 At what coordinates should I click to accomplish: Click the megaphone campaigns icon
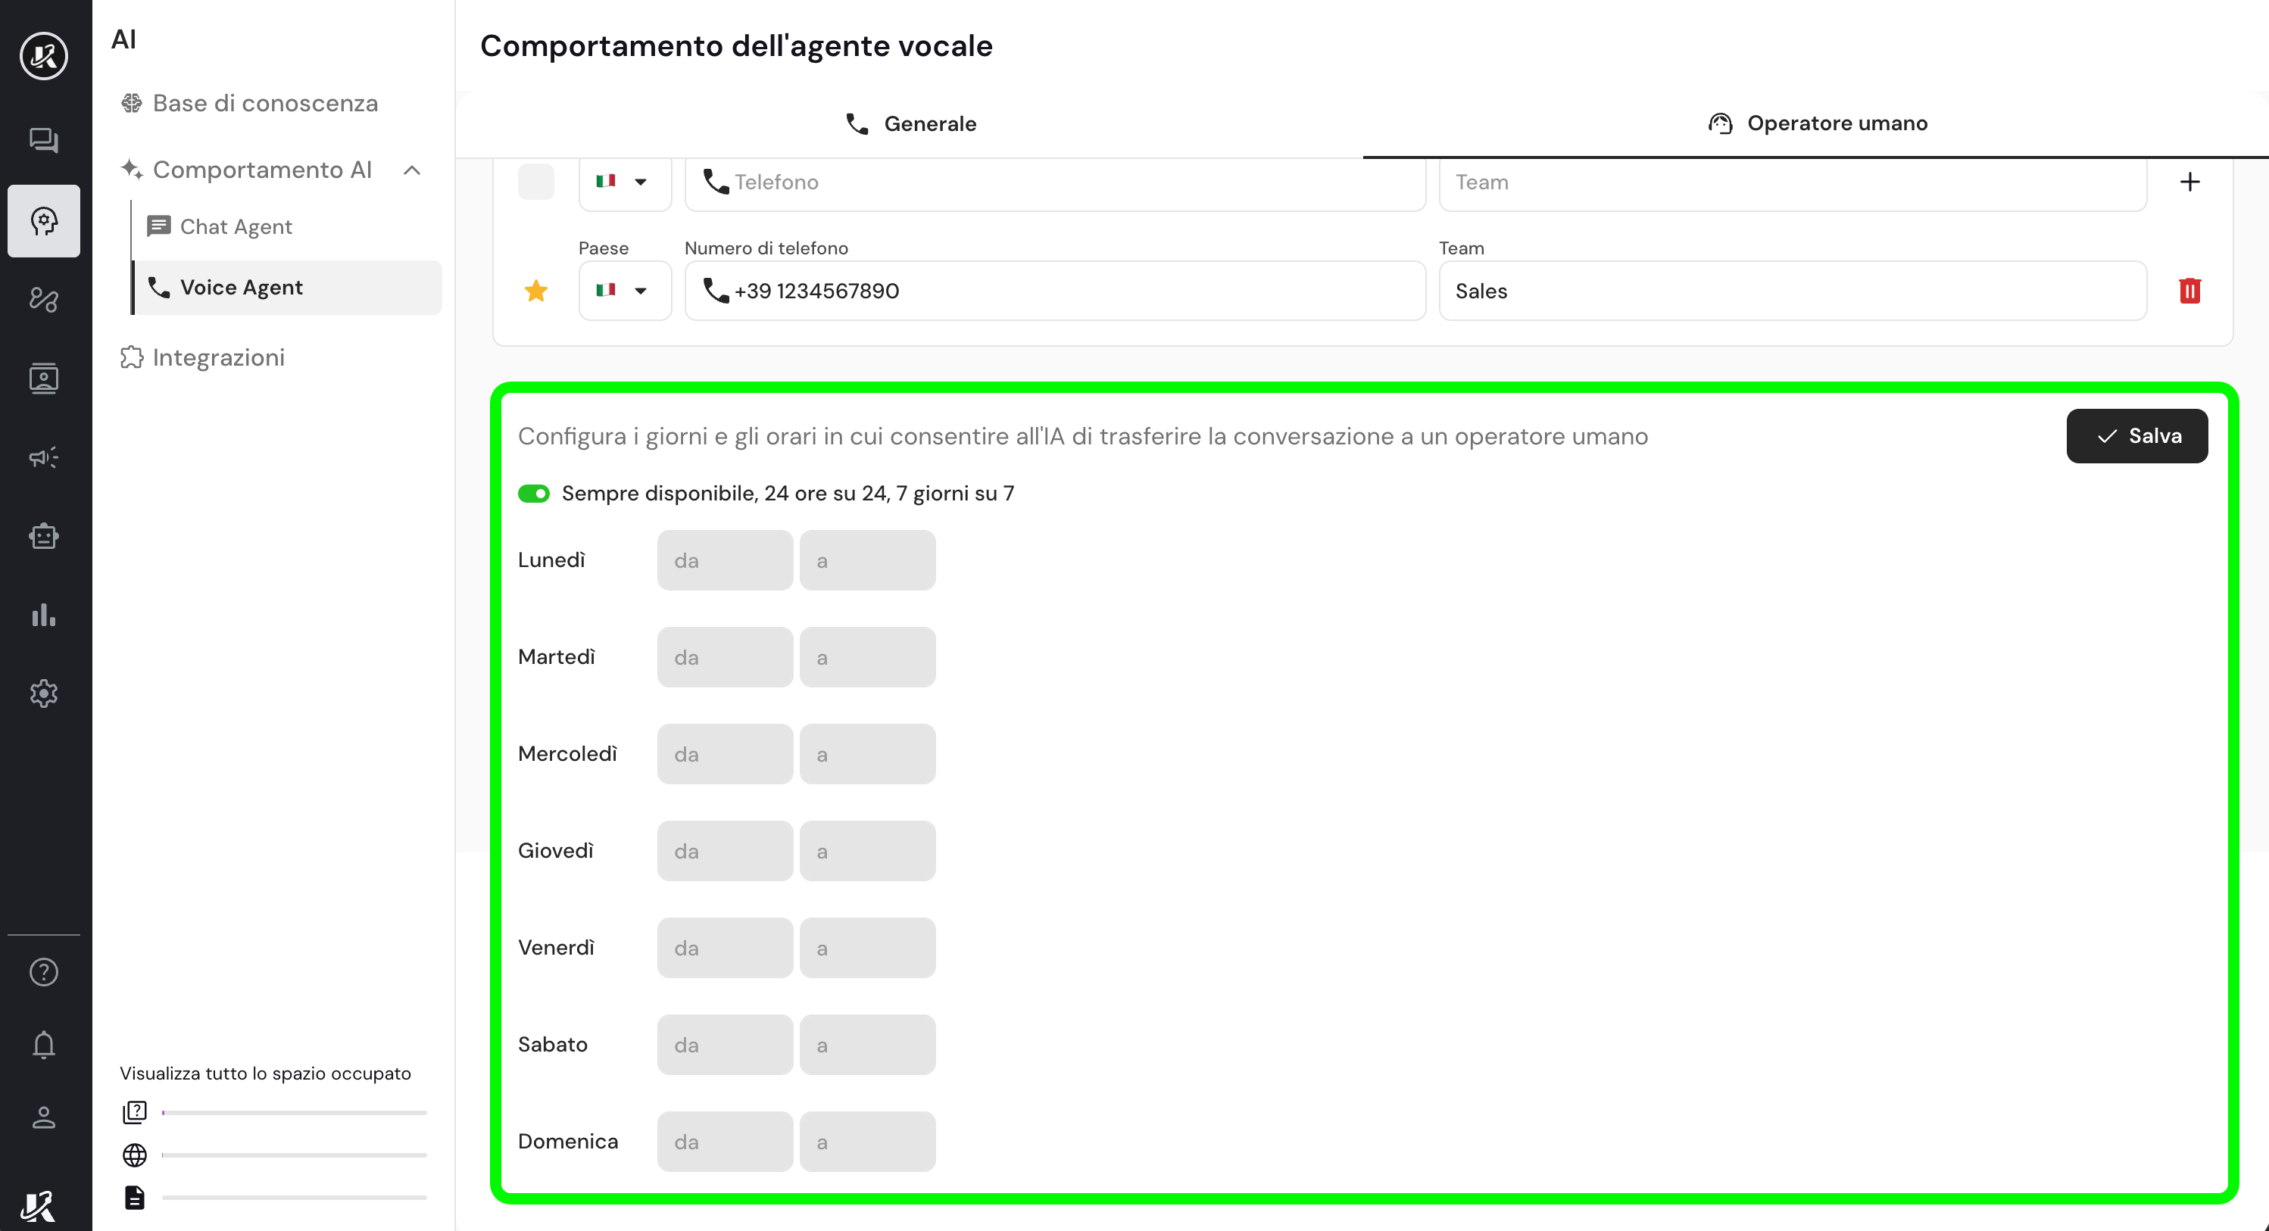[43, 457]
